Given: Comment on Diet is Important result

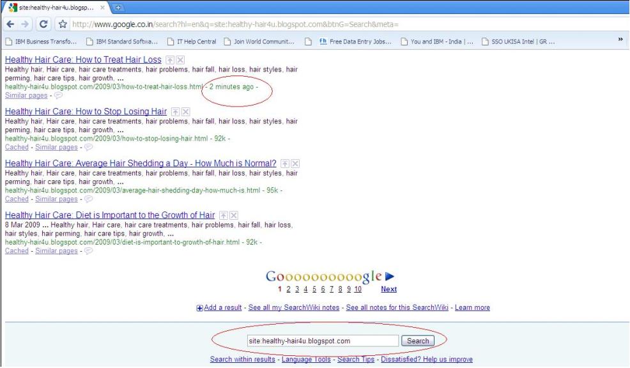Looking at the screenshot, I should pos(88,251).
